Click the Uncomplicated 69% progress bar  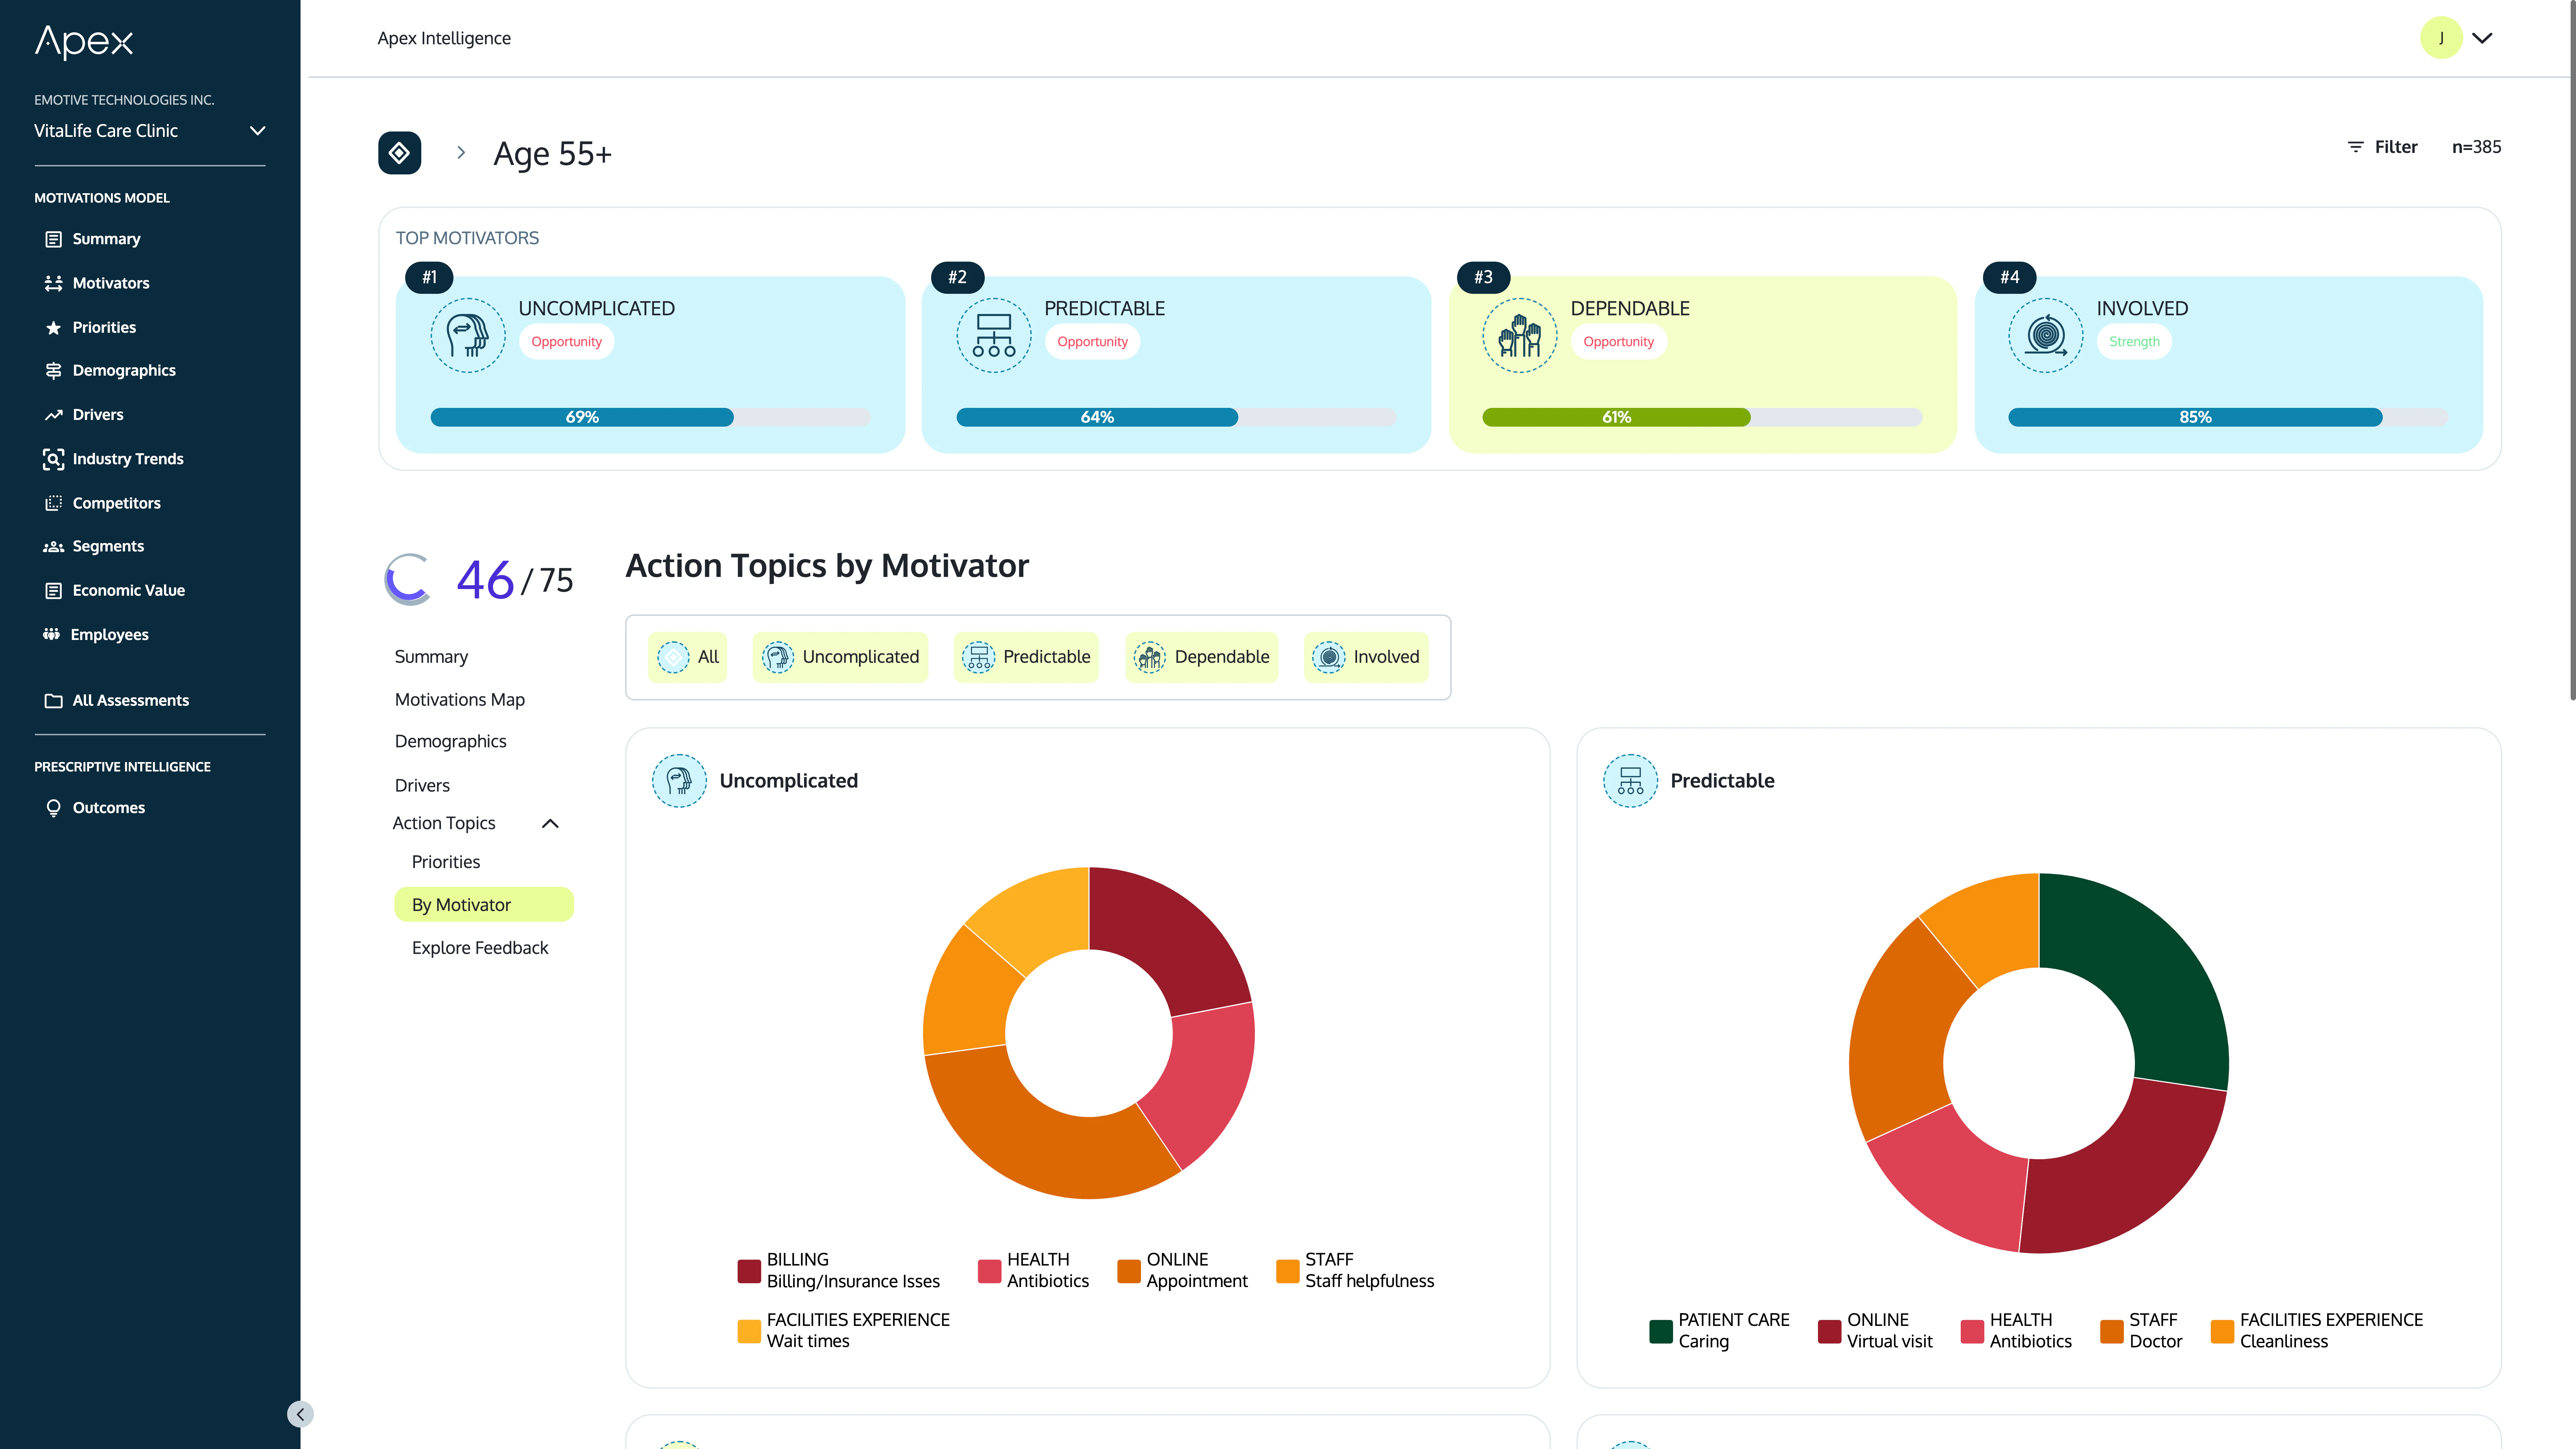tap(650, 417)
